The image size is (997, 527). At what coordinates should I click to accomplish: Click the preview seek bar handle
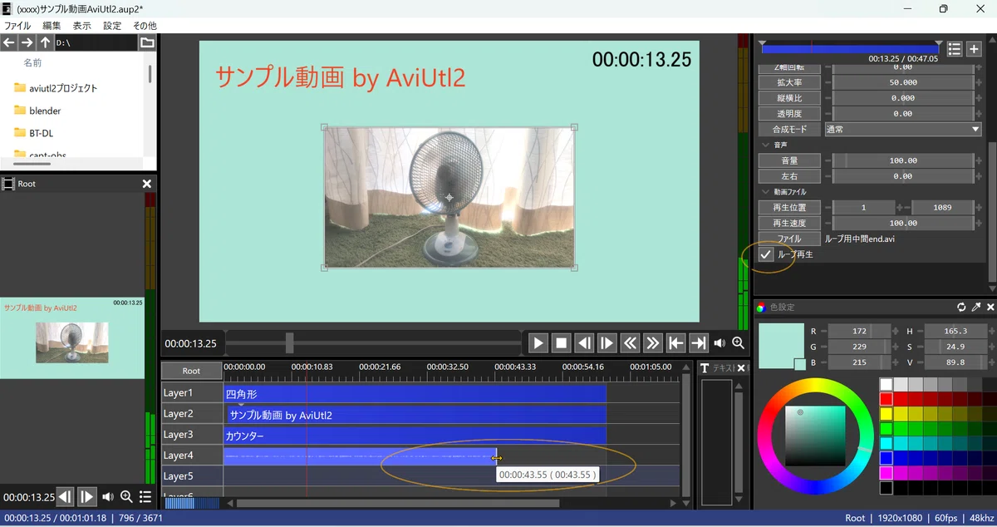click(x=289, y=342)
